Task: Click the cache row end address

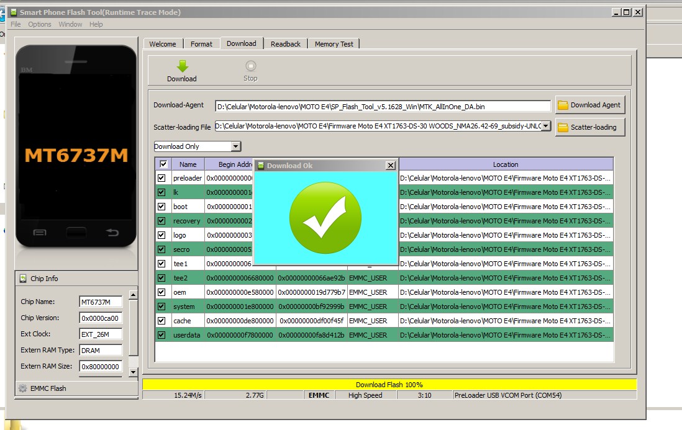Action: (311, 321)
